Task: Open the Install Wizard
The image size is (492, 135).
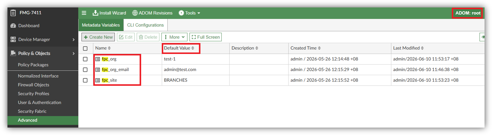Action: point(109,13)
